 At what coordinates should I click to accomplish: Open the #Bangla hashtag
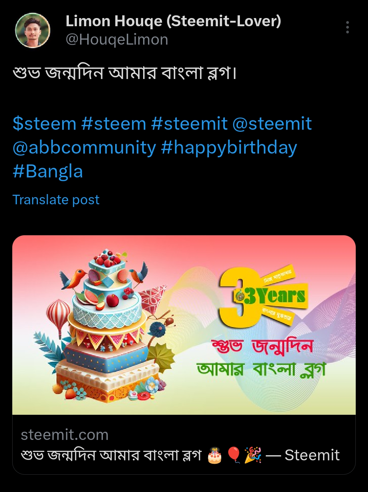click(48, 171)
